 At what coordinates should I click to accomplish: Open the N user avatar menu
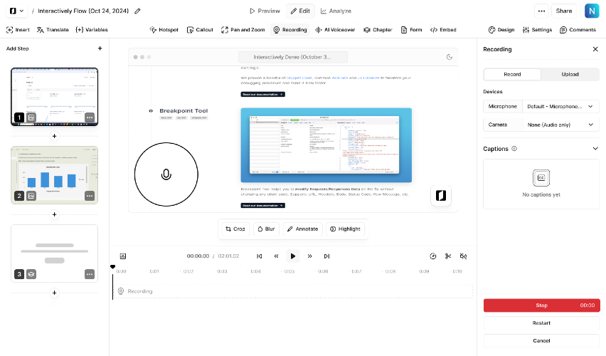tap(592, 11)
